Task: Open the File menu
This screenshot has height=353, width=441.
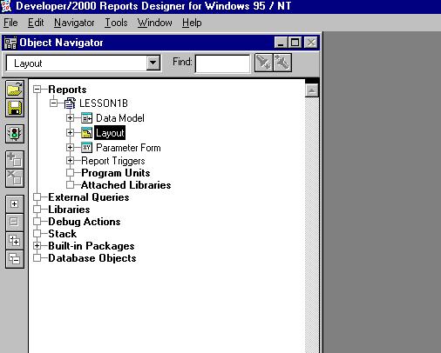Action: (x=10, y=23)
